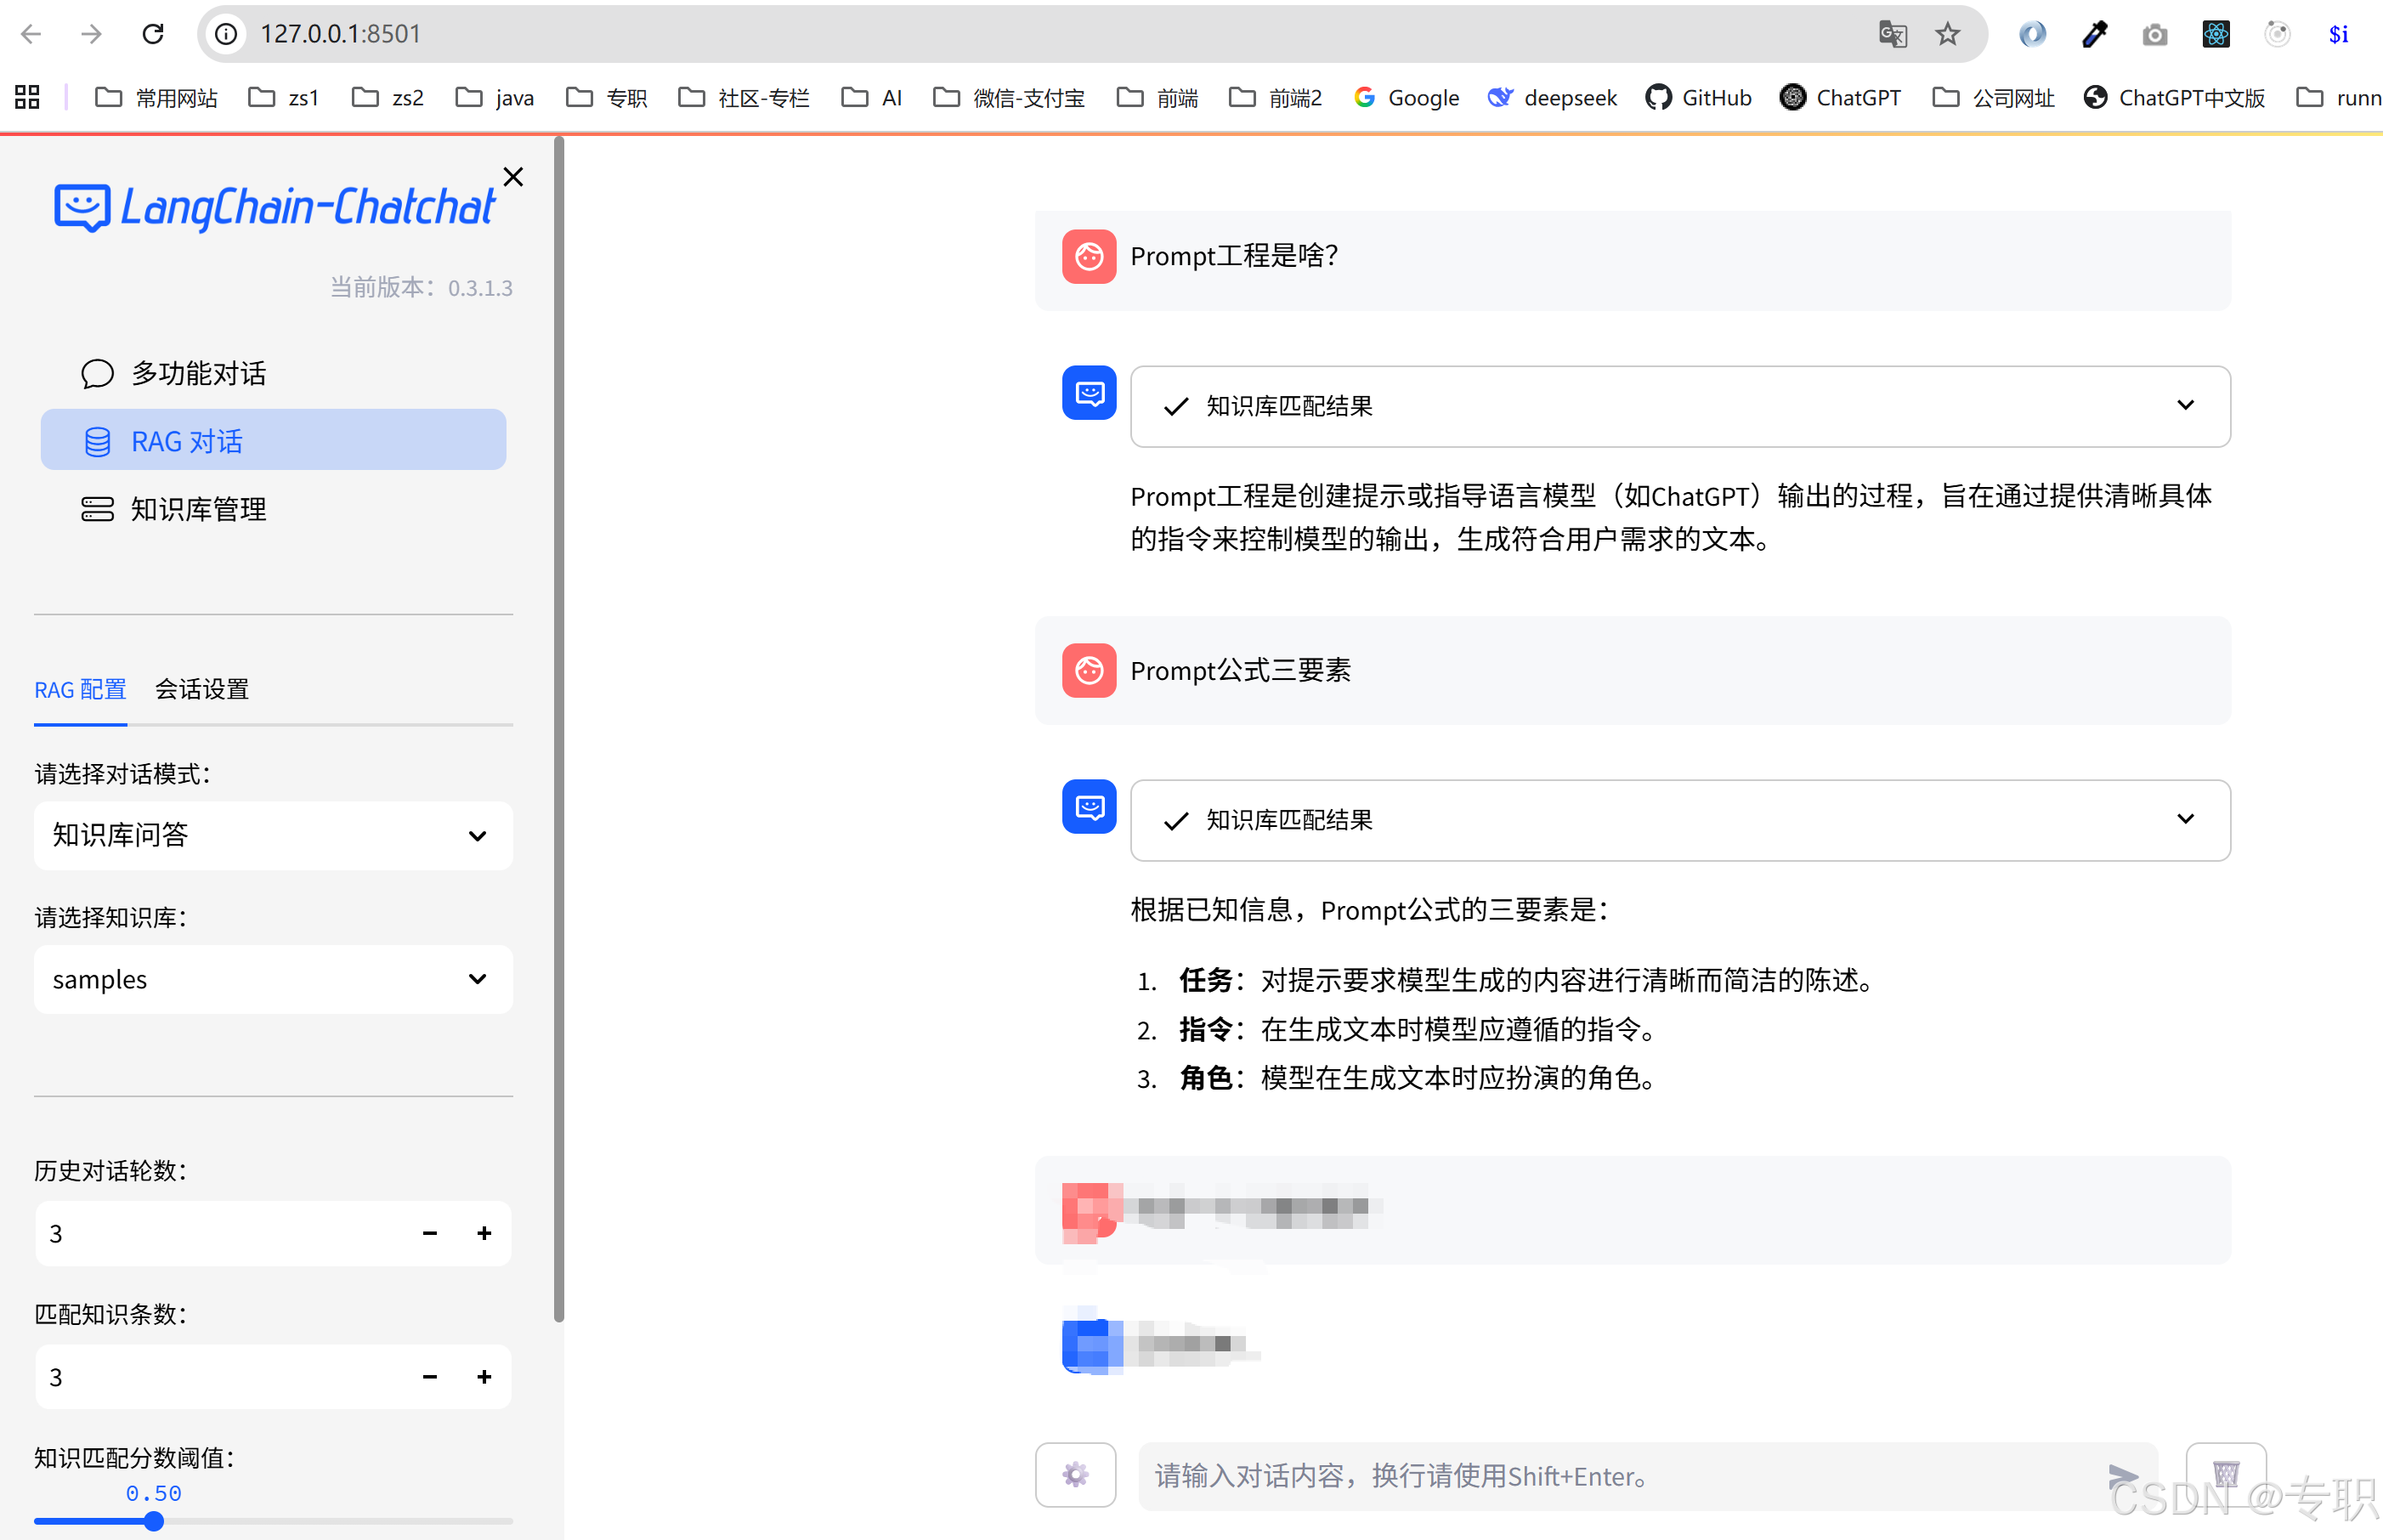Send the message with the arrow icon
The height and width of the screenshot is (1540, 2383).
[x=2122, y=1475]
